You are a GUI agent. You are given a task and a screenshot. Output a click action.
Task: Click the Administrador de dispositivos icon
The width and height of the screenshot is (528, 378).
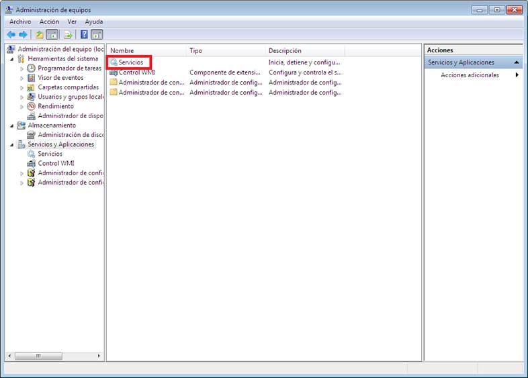(31, 115)
